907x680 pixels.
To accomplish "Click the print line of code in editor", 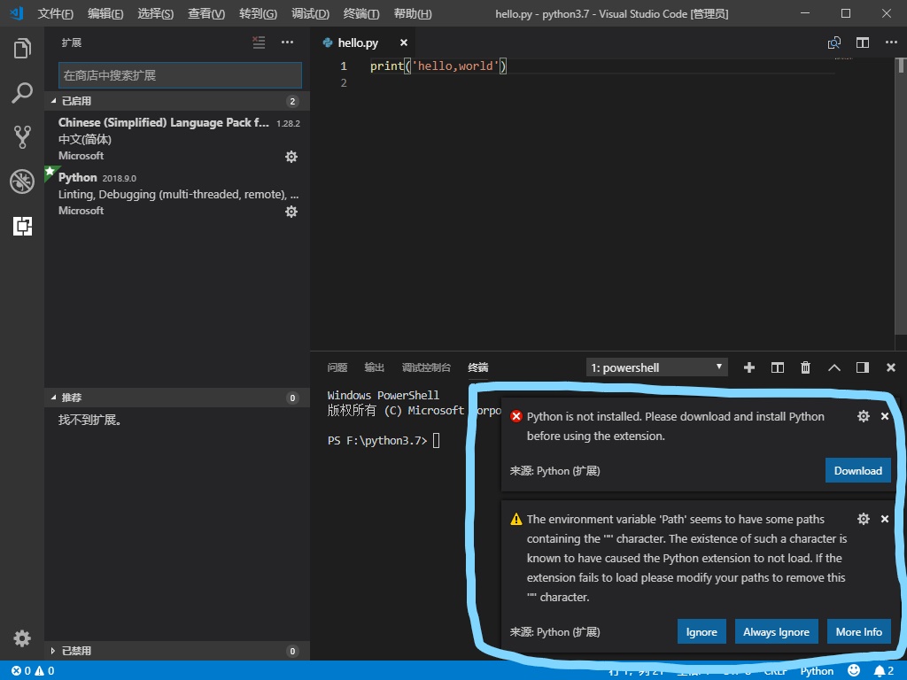I will coord(438,66).
